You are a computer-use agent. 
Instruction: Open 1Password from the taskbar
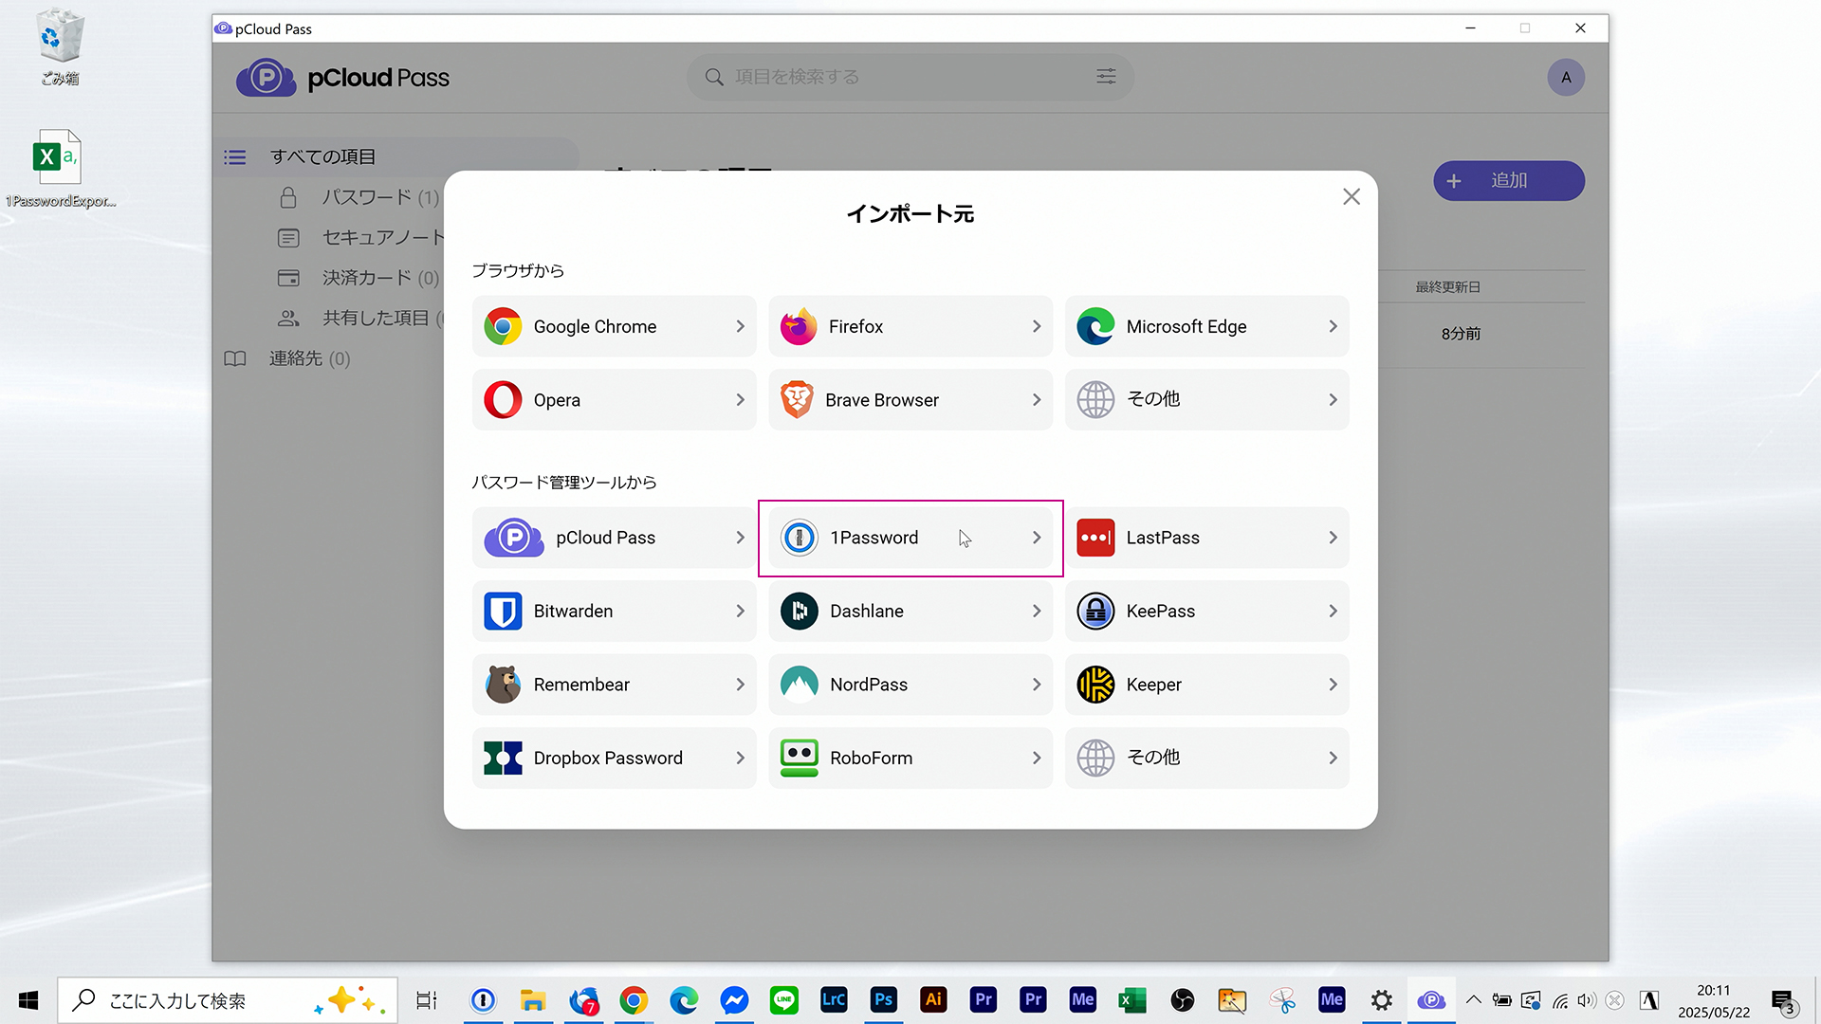(483, 1000)
